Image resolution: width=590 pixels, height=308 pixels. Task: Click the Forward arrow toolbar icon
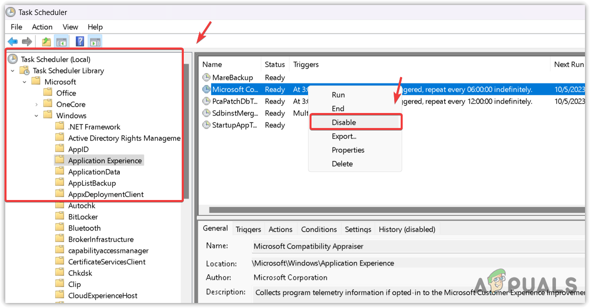click(27, 41)
